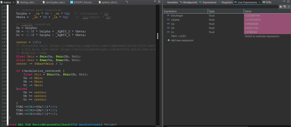The height and width of the screenshot is (127, 291).
Task: Switch to the SFRs view tab
Action: pos(267,2)
